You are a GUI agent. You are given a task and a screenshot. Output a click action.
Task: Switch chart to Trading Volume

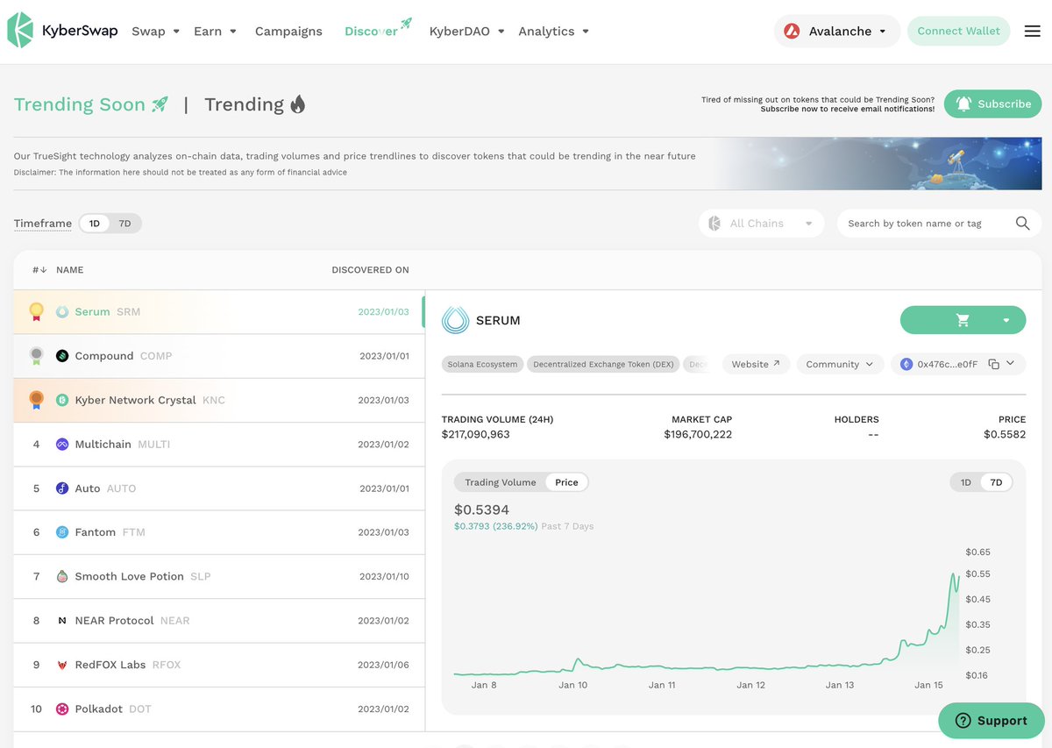[x=501, y=482]
